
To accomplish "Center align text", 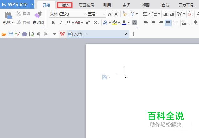I will 154,23.
